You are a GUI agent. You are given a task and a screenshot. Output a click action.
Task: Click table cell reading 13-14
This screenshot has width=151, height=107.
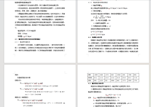pyautogui.click(x=113, y=78)
